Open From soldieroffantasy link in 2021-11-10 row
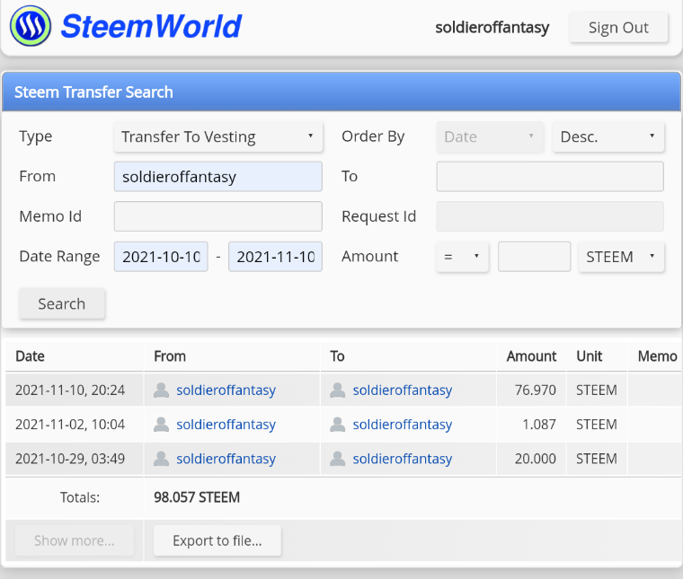 click(x=226, y=390)
